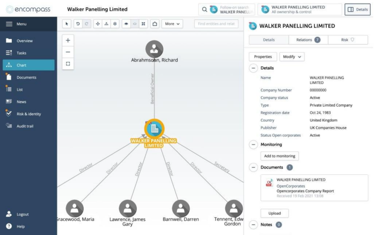Click the home layout icon in toolbar
Viewport: 375px width, 235px height.
pyautogui.click(x=155, y=23)
